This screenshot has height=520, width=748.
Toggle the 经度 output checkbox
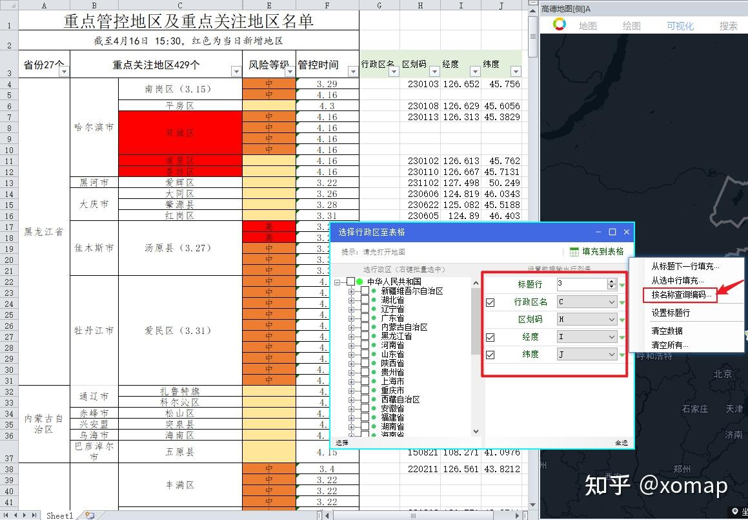pyautogui.click(x=490, y=338)
